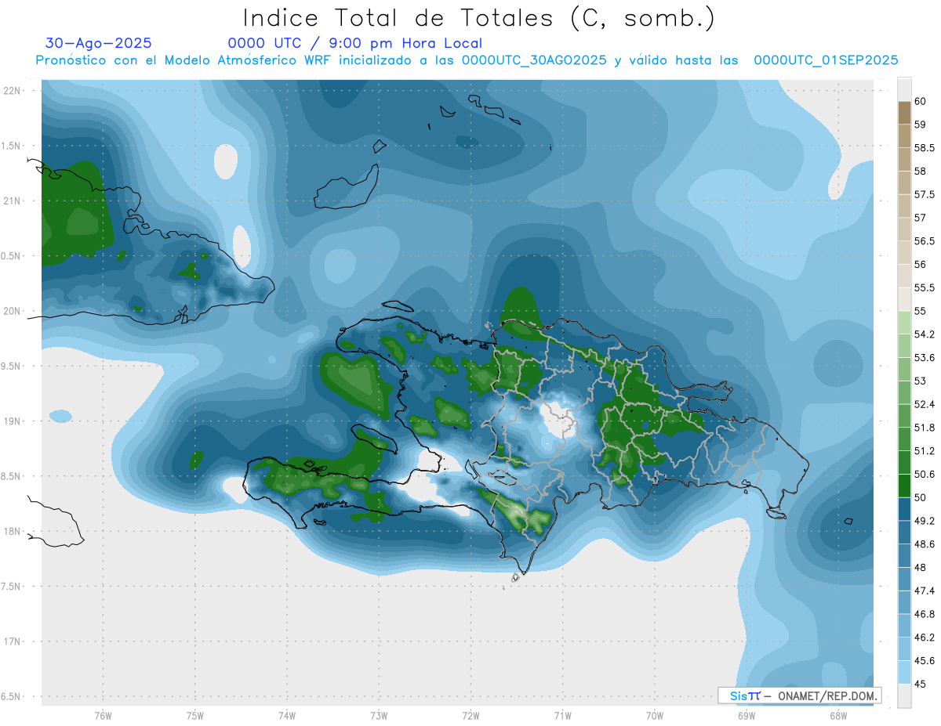Click the longitude label "71W"

click(x=562, y=714)
